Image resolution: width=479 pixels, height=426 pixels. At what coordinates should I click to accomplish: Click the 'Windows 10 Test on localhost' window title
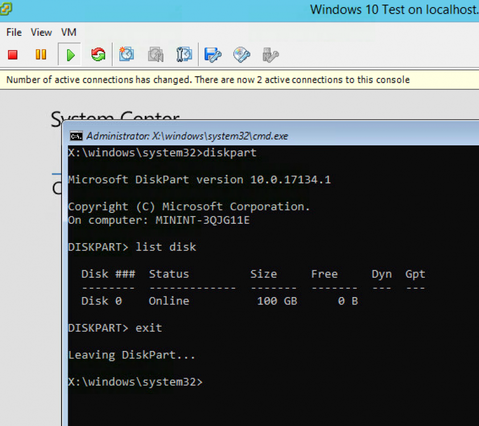point(394,10)
